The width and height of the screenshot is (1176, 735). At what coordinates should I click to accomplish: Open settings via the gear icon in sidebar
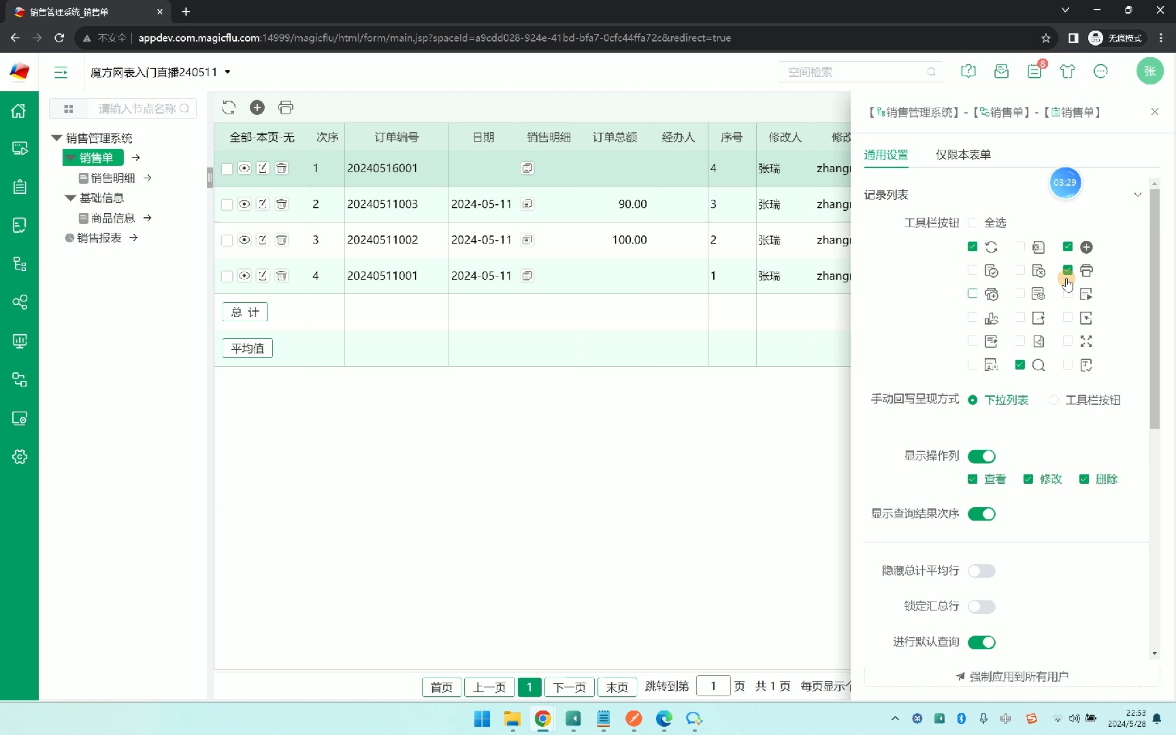click(x=18, y=457)
